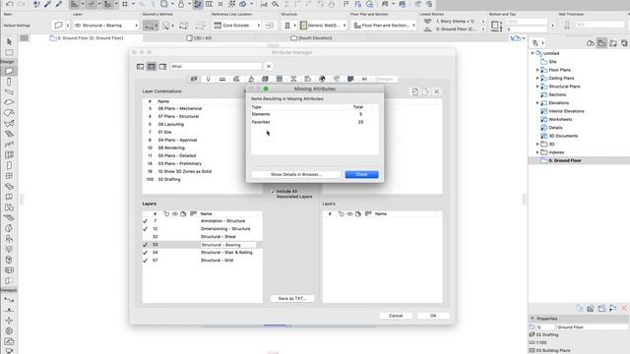The height and width of the screenshot is (354, 630).
Task: Toggle checkmark for Dimensioning - Structure layer
Action: (x=145, y=229)
